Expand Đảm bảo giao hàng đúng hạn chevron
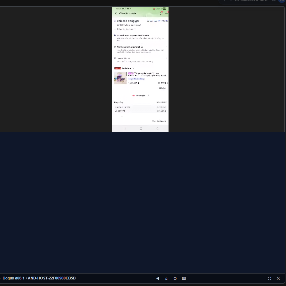 click(x=167, y=47)
